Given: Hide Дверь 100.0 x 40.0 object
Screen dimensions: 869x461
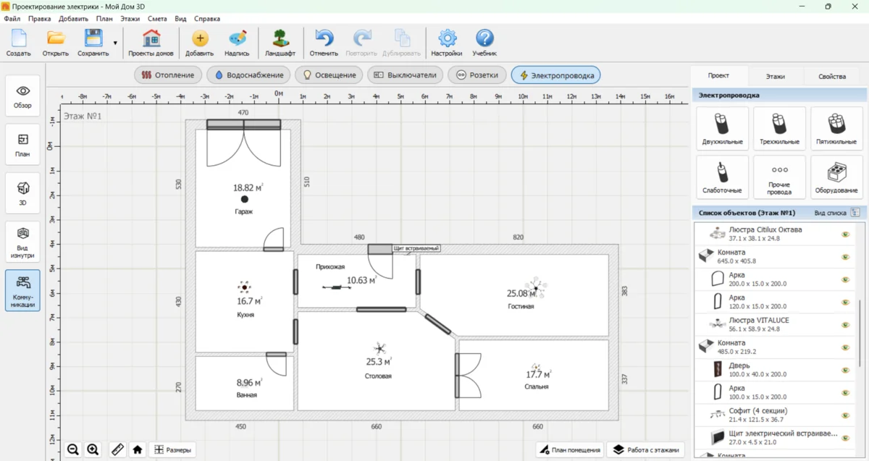Looking at the screenshot, I should [845, 370].
